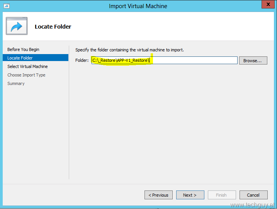This screenshot has width=277, height=209.
Task: Go to the Before You Begin step
Action: (23, 49)
